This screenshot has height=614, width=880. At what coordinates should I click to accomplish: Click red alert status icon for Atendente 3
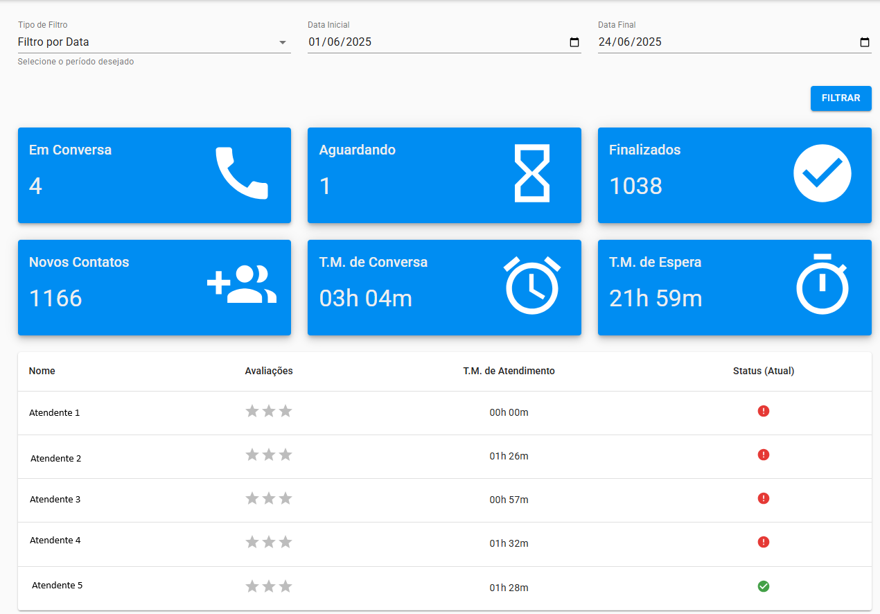[x=763, y=498]
